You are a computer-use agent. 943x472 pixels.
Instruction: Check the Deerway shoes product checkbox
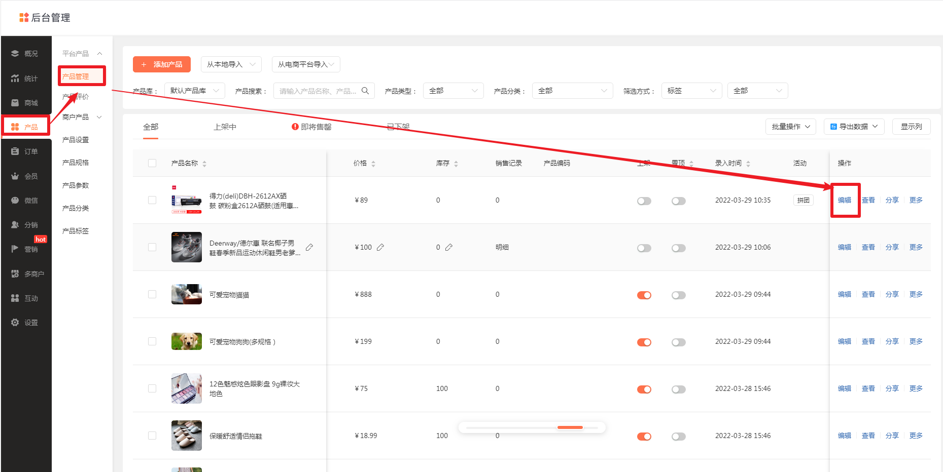pyautogui.click(x=152, y=247)
